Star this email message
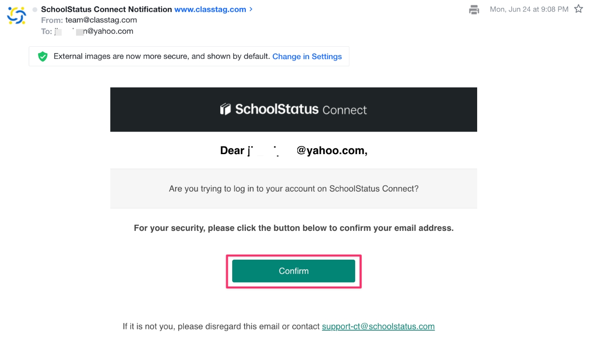Viewport: 597px width, 340px height. (578, 9)
